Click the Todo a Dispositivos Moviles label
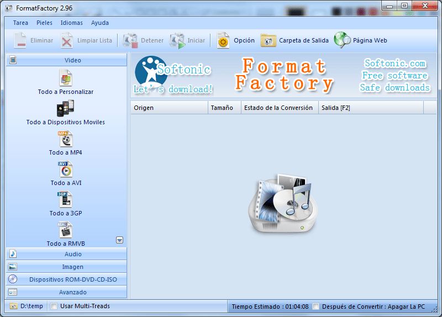The width and height of the screenshot is (442, 317). click(x=66, y=122)
